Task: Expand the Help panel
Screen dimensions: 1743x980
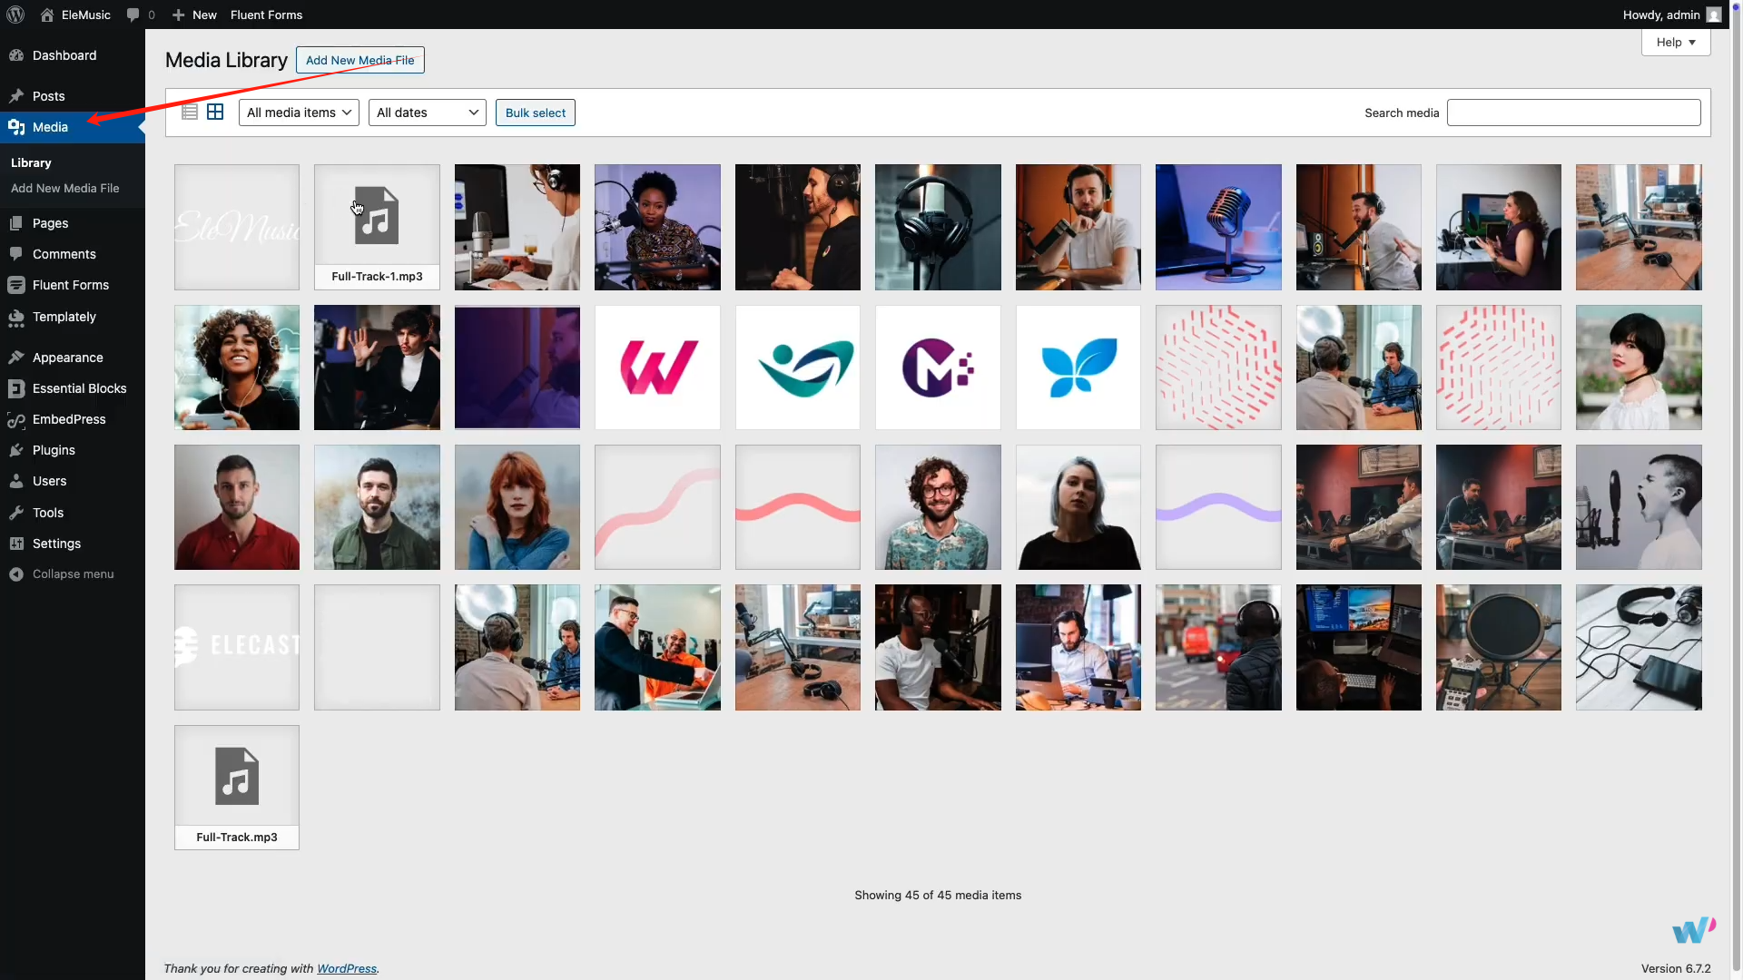Action: 1675,43
